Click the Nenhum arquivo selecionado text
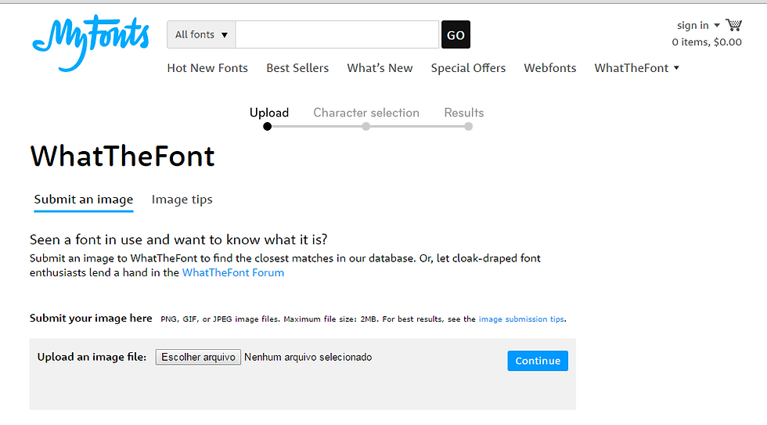Viewport: 767px width, 425px height. (308, 358)
